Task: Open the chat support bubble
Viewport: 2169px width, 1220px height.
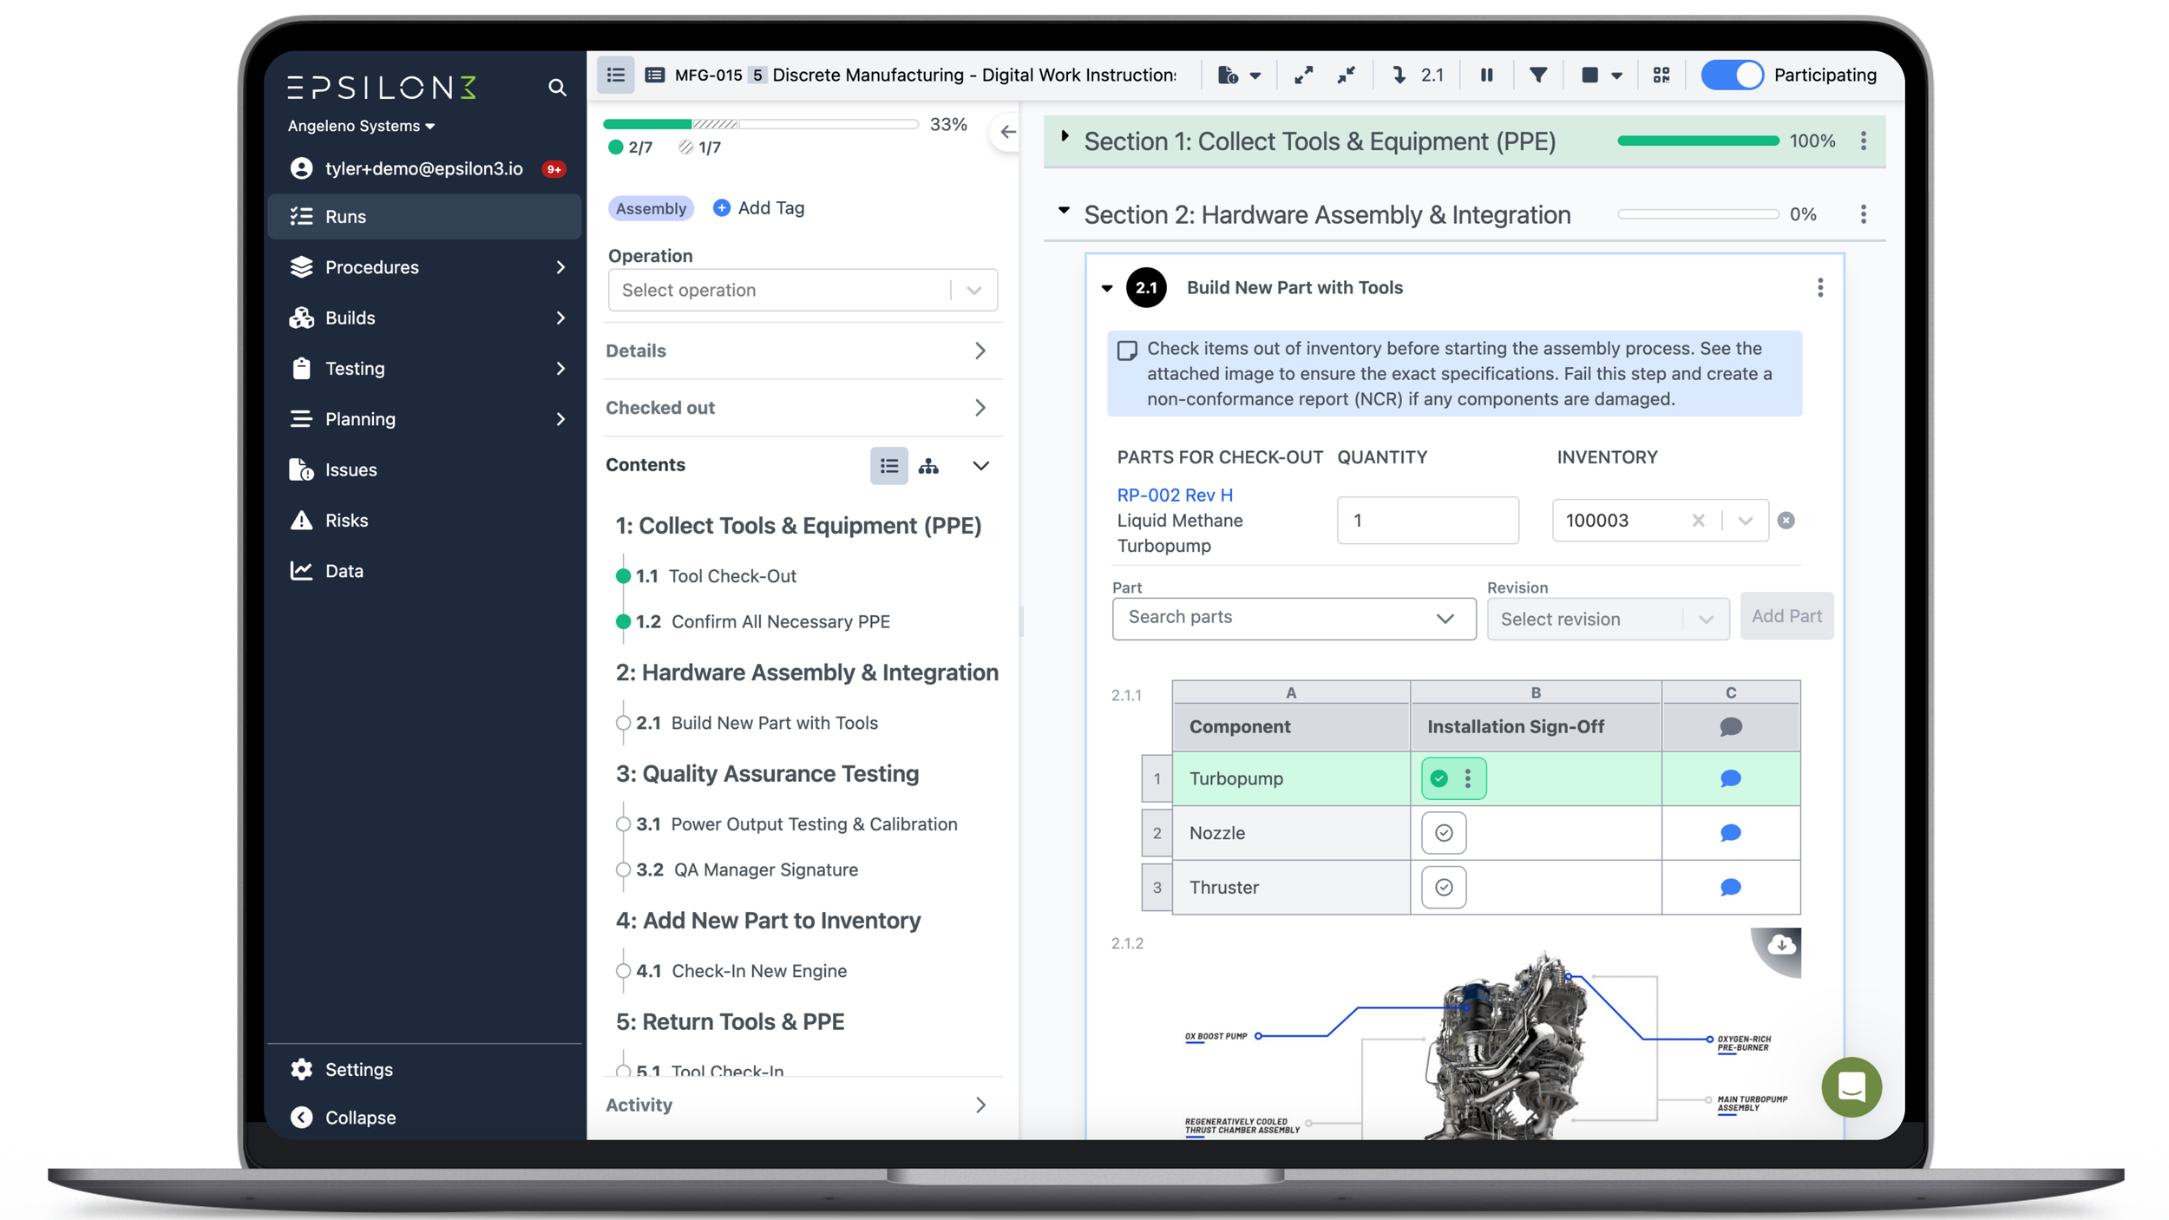Action: [1851, 1086]
